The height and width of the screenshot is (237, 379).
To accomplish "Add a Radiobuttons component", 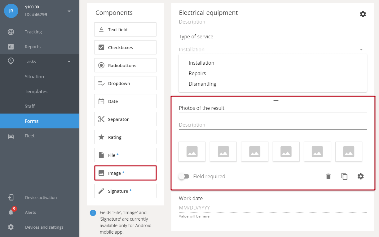I will (x=125, y=65).
